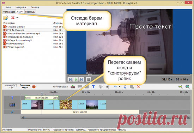Click the red X remove file icon
Screen dimensions: 194x133
click(x=13, y=18)
